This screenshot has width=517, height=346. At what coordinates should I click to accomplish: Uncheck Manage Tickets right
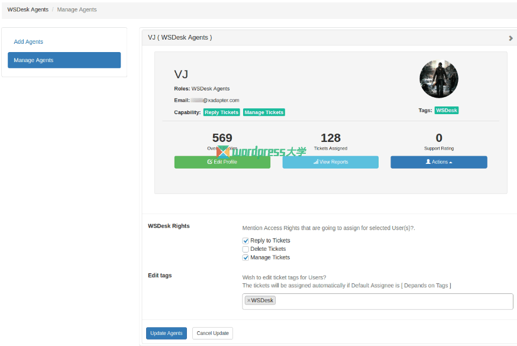[x=245, y=258]
